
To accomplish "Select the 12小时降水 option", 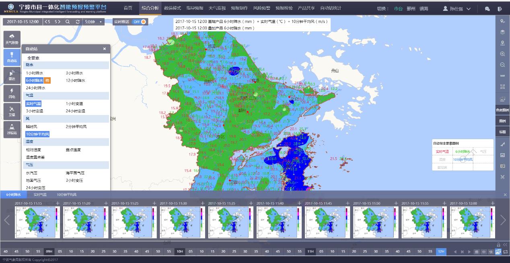I will [x=75, y=80].
